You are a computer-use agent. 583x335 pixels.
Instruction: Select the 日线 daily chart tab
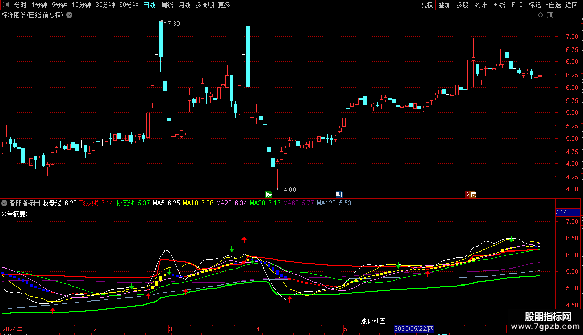pos(150,5)
